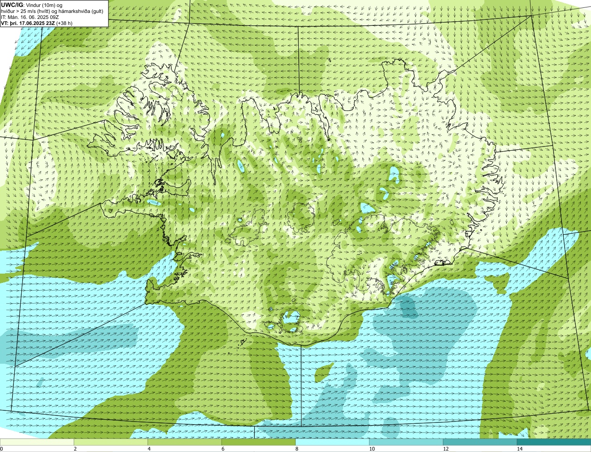Click the legend scale label "4"
The image size is (591, 452).
(x=149, y=449)
